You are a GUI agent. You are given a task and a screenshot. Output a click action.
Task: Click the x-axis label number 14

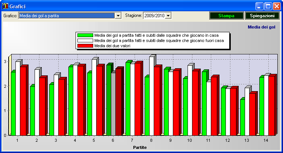point(266,140)
